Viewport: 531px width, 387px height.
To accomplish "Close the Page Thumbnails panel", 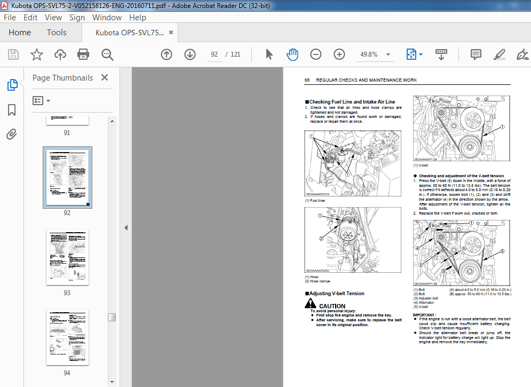I will tap(105, 77).
